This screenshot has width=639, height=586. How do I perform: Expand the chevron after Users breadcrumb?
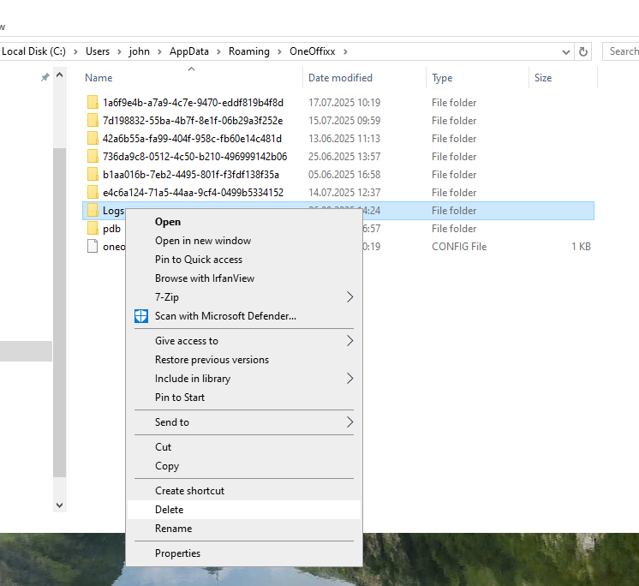point(119,51)
